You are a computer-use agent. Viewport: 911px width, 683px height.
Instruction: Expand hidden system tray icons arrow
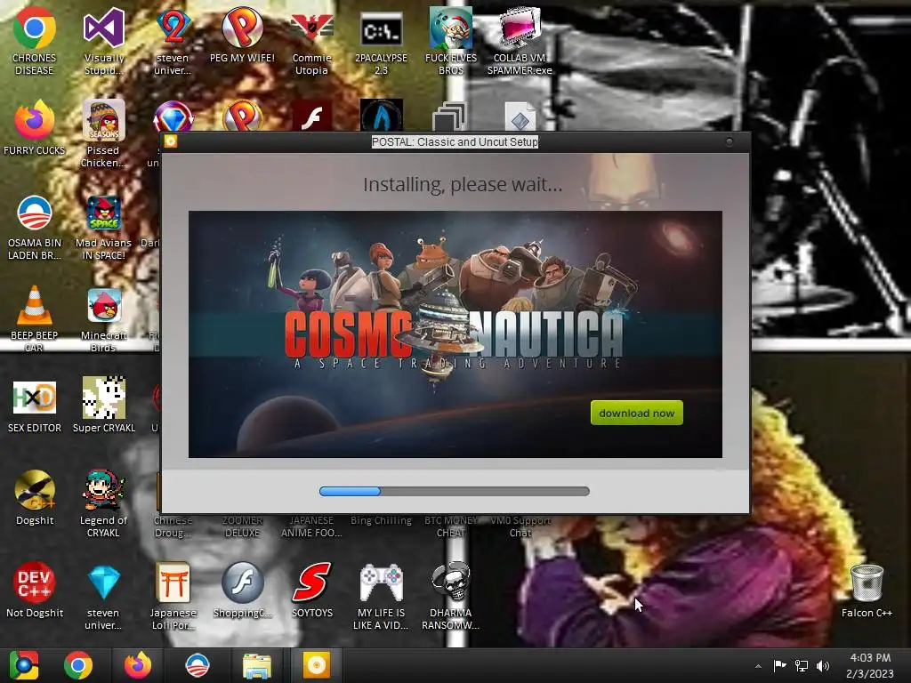coord(758,666)
